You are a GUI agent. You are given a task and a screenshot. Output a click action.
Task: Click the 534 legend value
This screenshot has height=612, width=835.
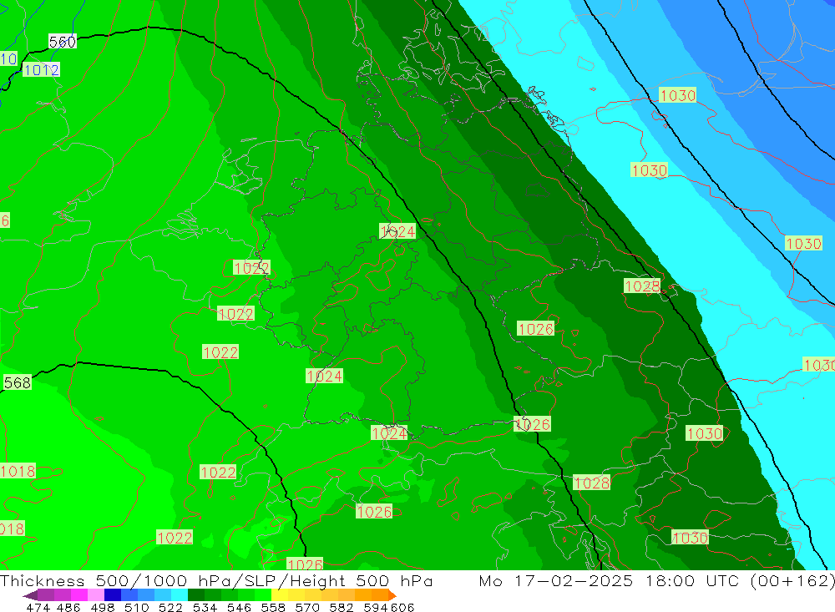(x=205, y=608)
